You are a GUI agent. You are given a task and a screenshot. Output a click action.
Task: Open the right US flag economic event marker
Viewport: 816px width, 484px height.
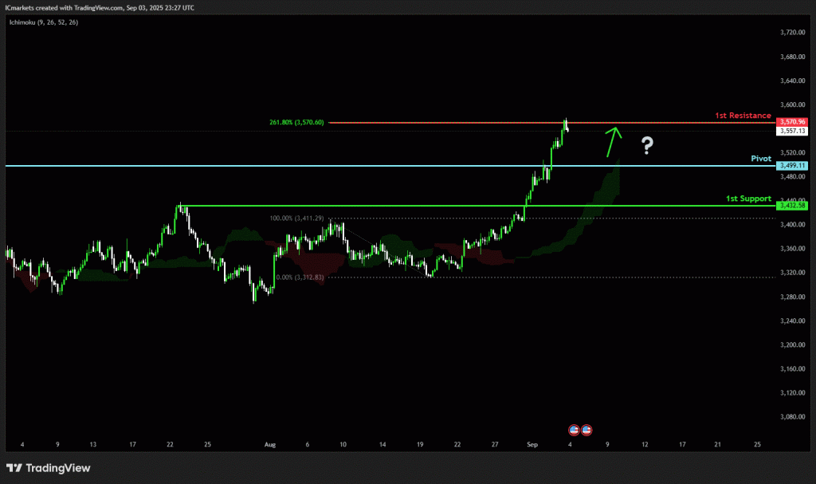coord(586,430)
